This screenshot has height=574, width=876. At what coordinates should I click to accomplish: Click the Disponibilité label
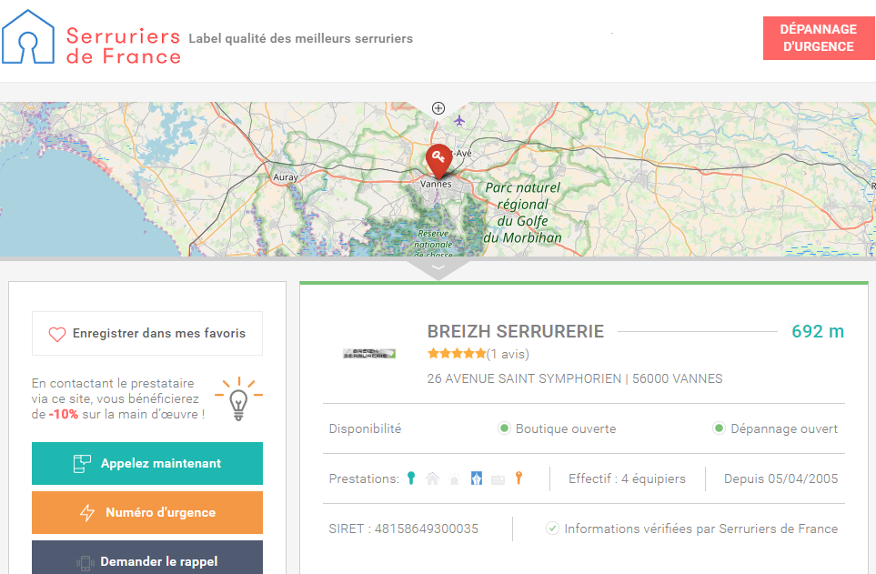[x=365, y=428]
